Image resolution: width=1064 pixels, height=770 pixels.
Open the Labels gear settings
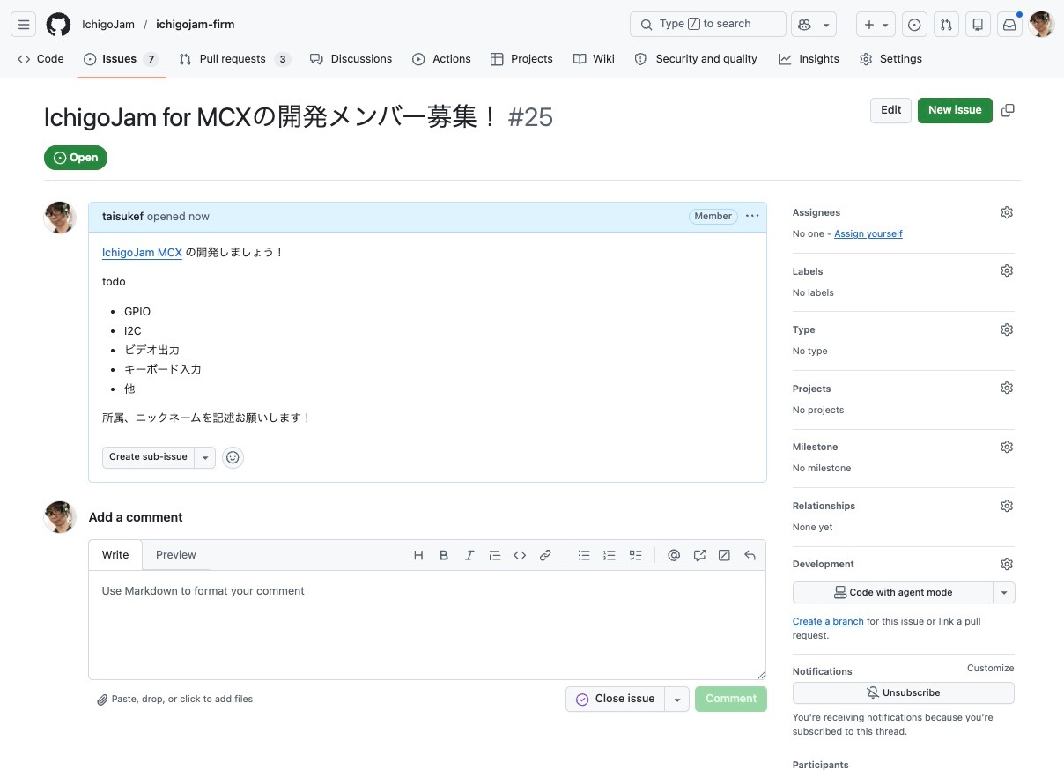1007,271
